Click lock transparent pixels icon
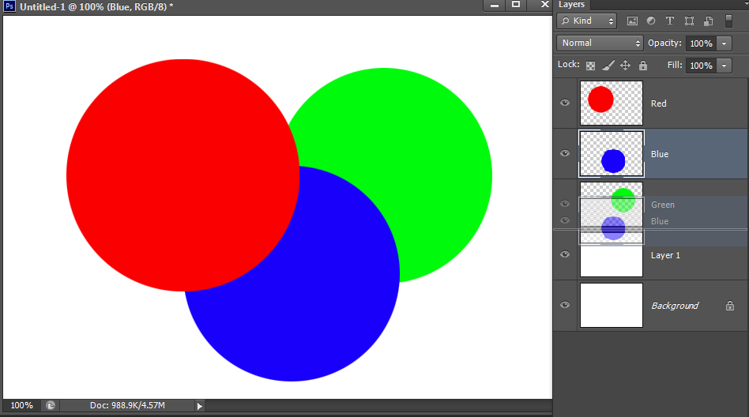 (590, 66)
